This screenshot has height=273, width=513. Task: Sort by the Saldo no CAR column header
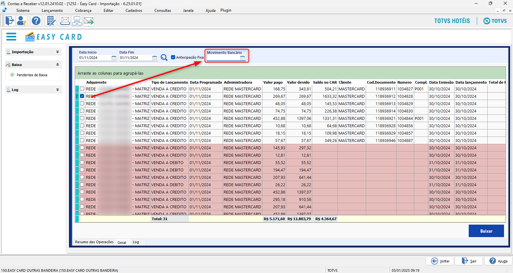click(325, 82)
